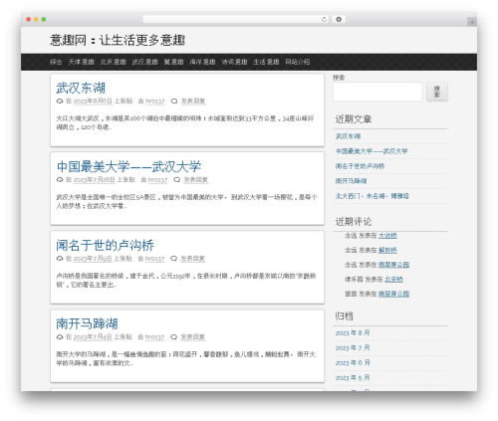Click the 2023年7月28日 date link
This screenshot has width=498, height=421.
94,180
